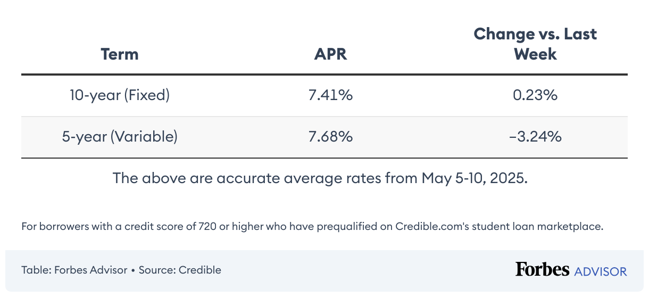
Task: Select the APR column header
Action: [331, 54]
